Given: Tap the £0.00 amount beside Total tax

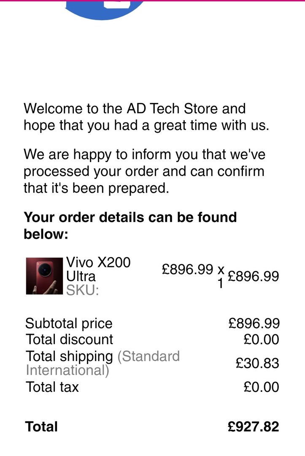Looking at the screenshot, I should point(262,387).
